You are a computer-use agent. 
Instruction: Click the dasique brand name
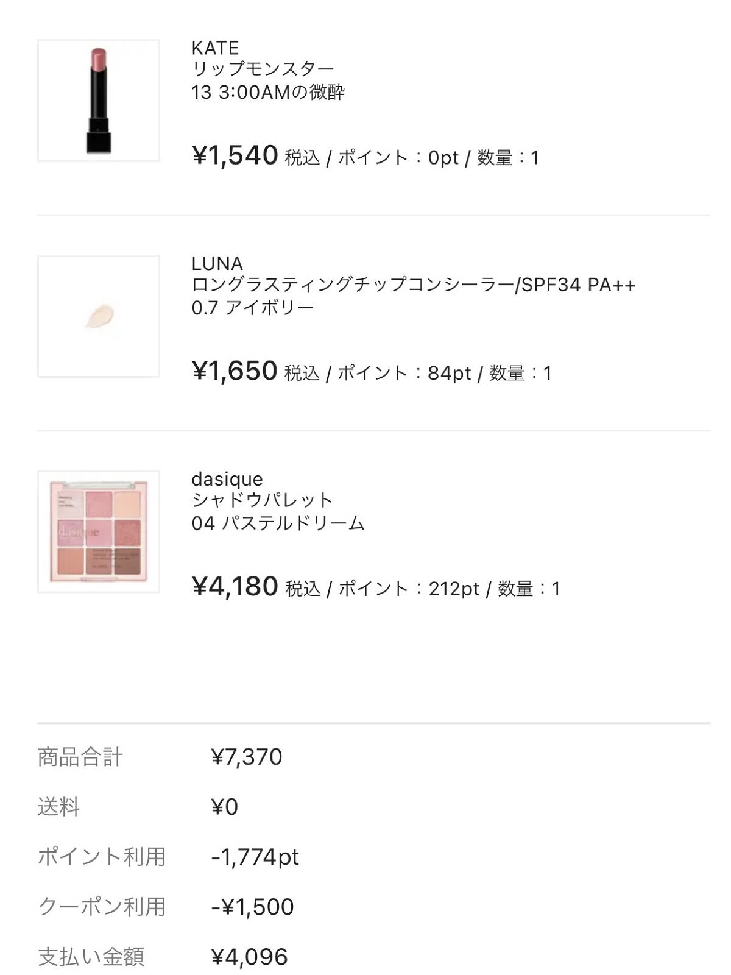[227, 480]
